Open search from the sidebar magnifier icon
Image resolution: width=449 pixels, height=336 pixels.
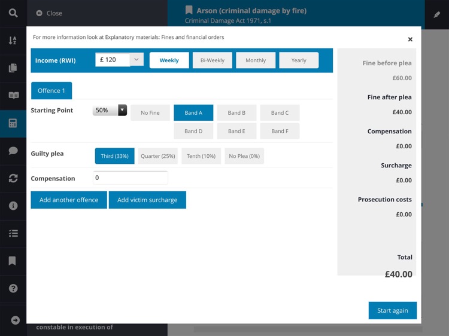point(13,13)
